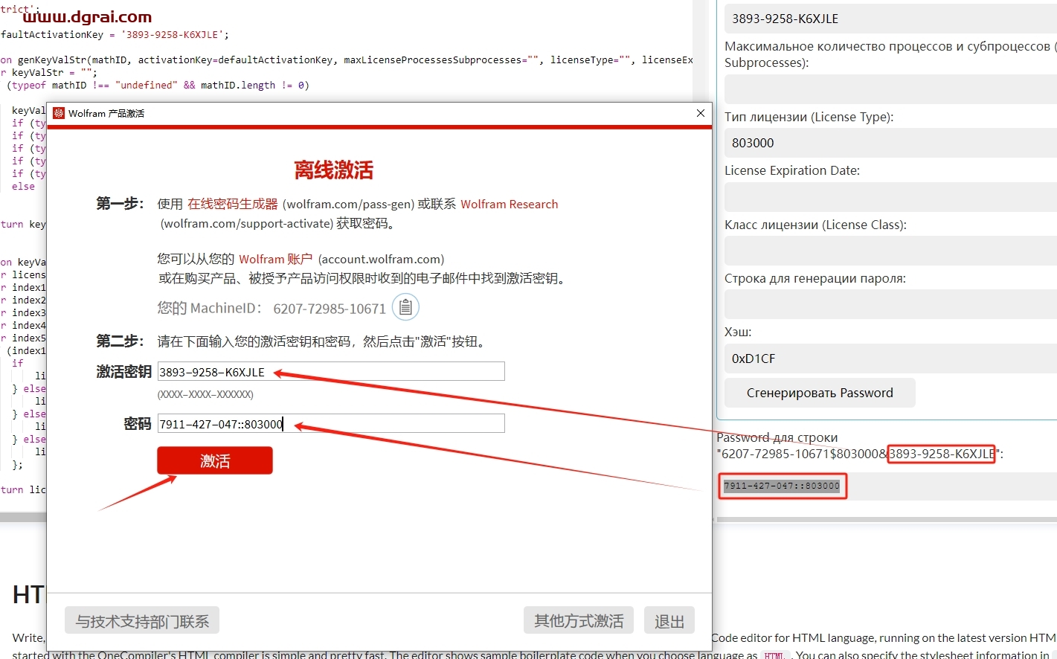
Task: Click the Хэш: label in web form
Action: tap(738, 332)
